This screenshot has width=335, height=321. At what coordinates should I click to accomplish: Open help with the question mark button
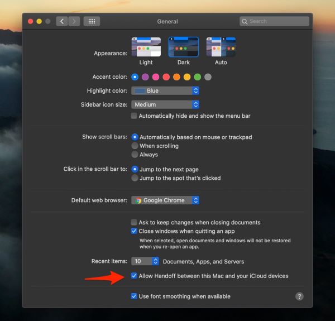point(299,296)
